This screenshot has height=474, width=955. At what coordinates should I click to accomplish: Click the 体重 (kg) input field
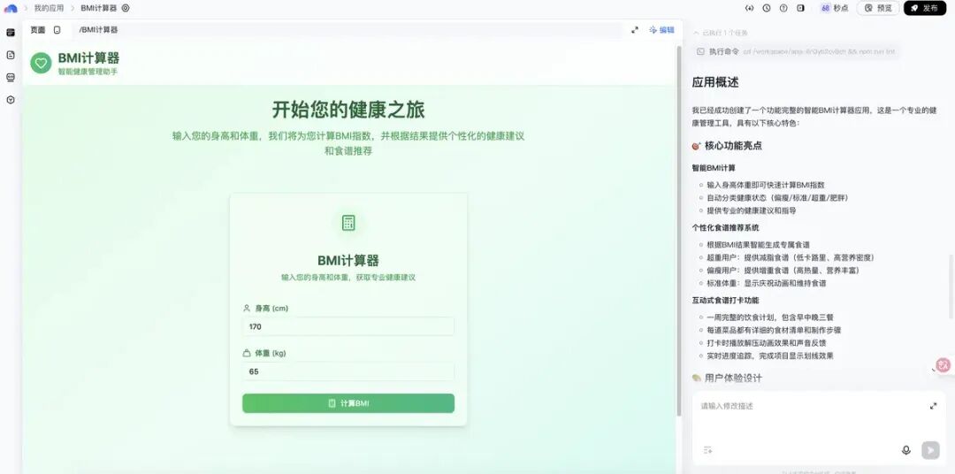348,371
